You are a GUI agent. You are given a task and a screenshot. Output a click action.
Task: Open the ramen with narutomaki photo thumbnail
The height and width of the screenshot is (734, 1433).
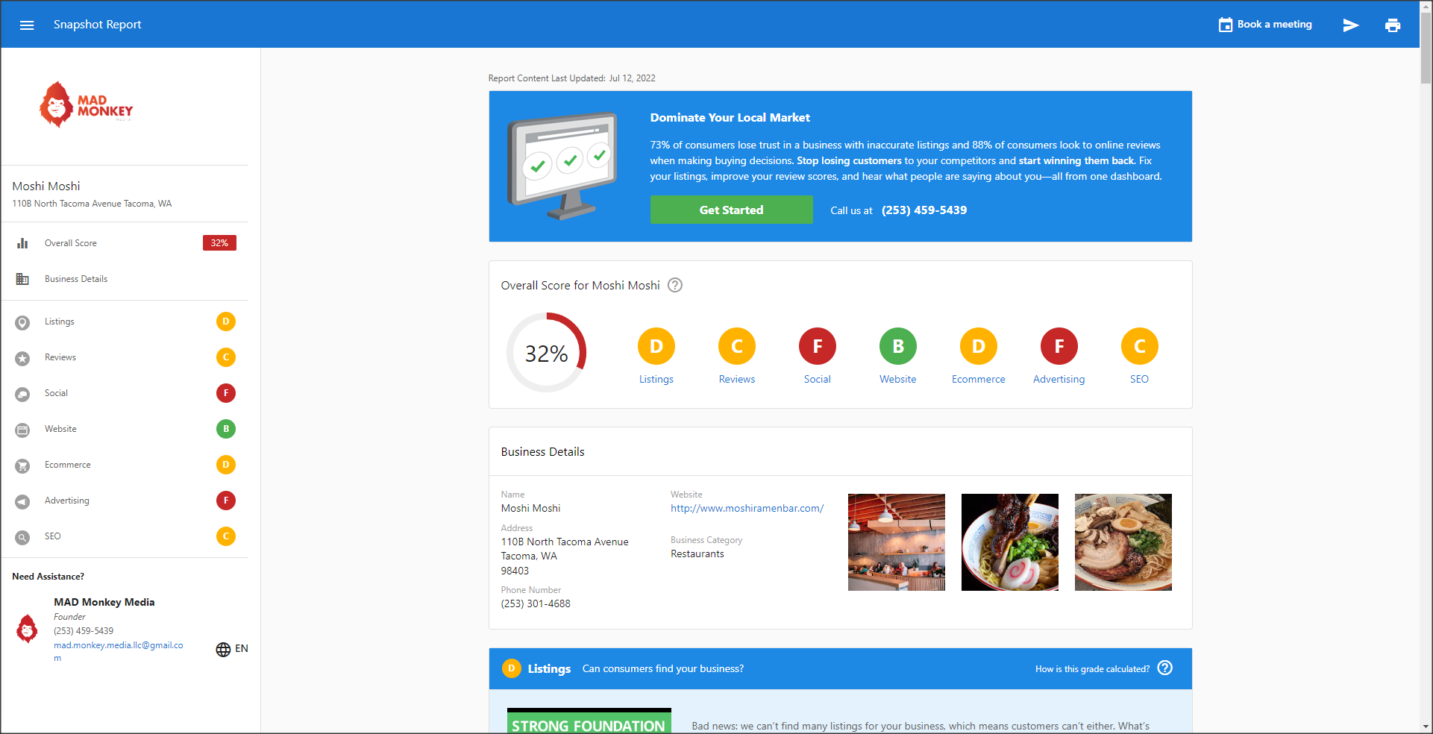click(1010, 542)
